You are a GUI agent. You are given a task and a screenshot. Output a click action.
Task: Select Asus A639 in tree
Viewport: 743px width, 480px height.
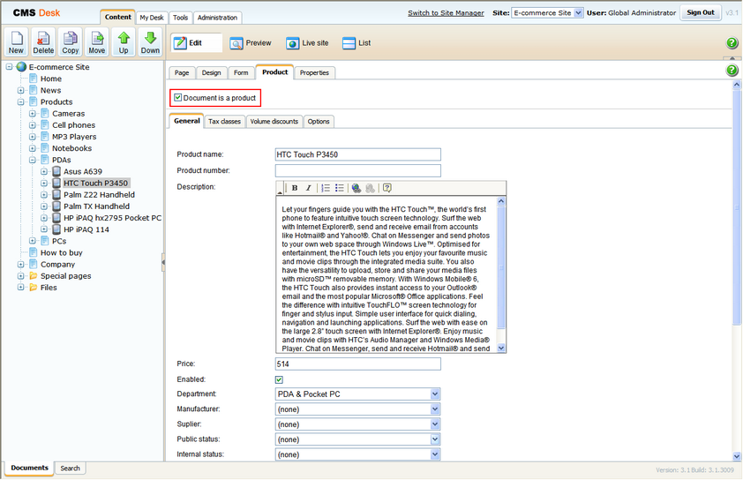(83, 171)
